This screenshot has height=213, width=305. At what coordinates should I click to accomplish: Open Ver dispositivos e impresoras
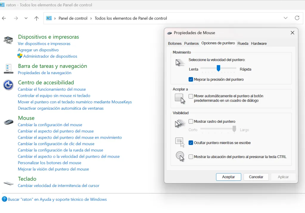coord(44,44)
